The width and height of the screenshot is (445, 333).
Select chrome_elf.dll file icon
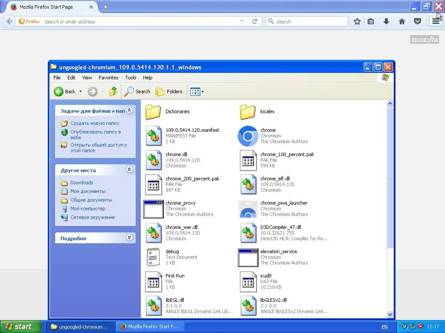[248, 185]
